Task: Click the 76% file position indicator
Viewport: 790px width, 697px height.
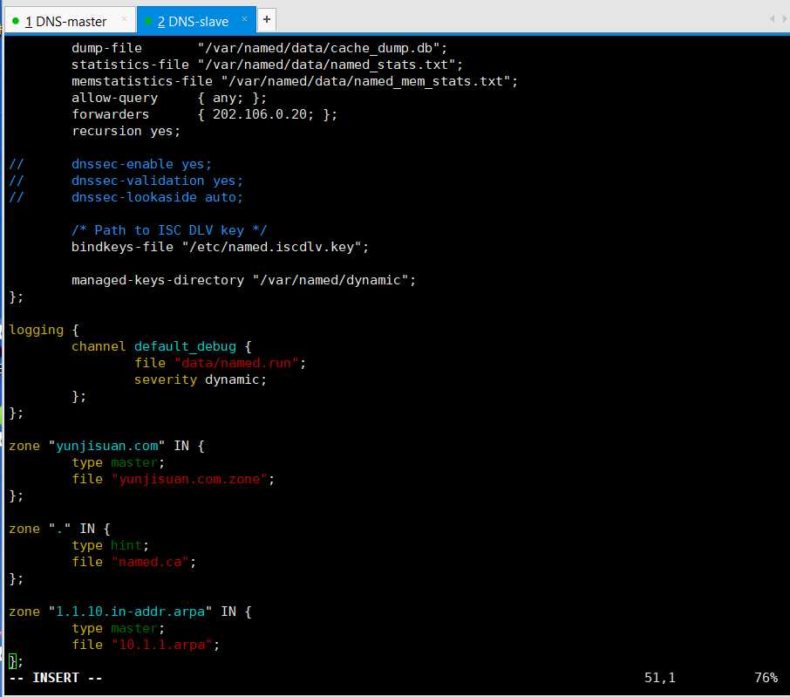Action: 766,678
